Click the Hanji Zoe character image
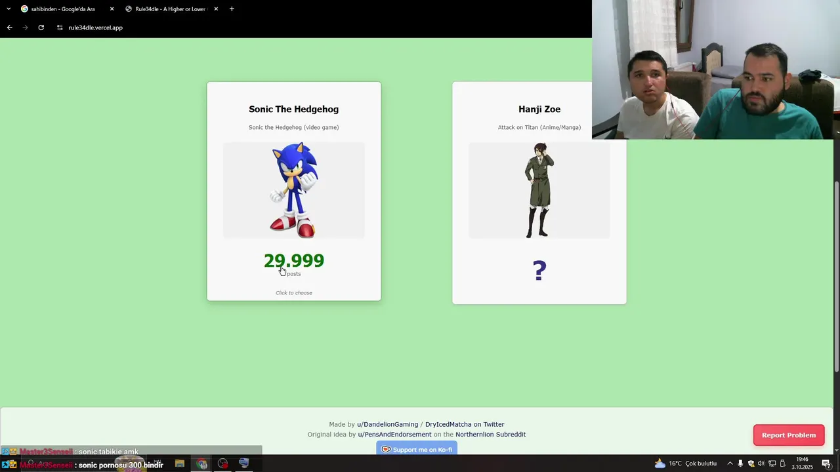The image size is (840, 472). tap(539, 190)
